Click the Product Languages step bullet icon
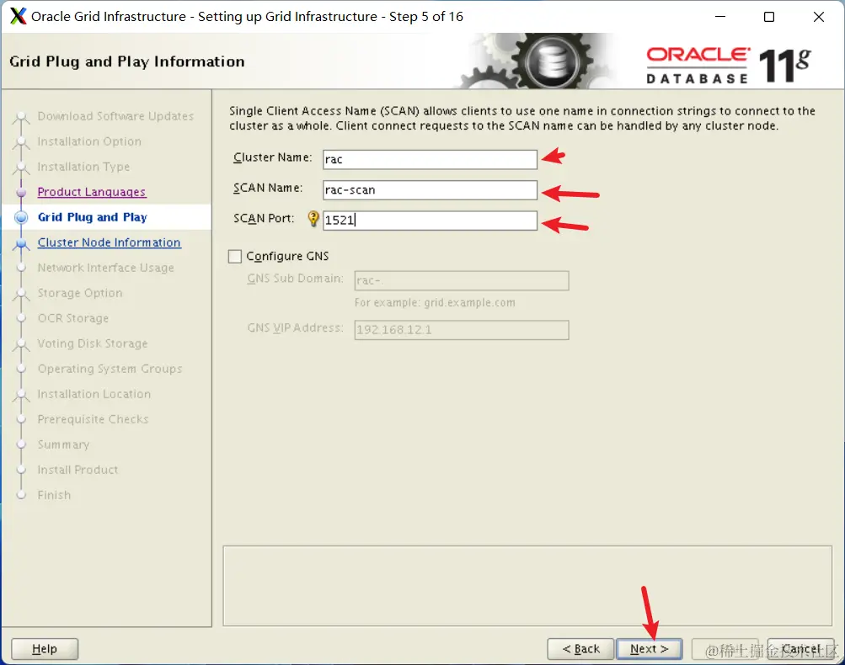 click(21, 192)
